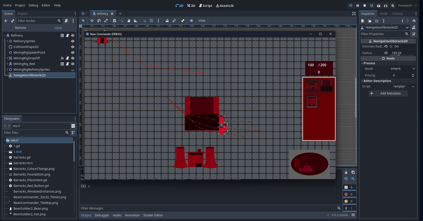The width and height of the screenshot is (423, 221).
Task: Toggle the project camera override icon
Action: coord(191,21)
